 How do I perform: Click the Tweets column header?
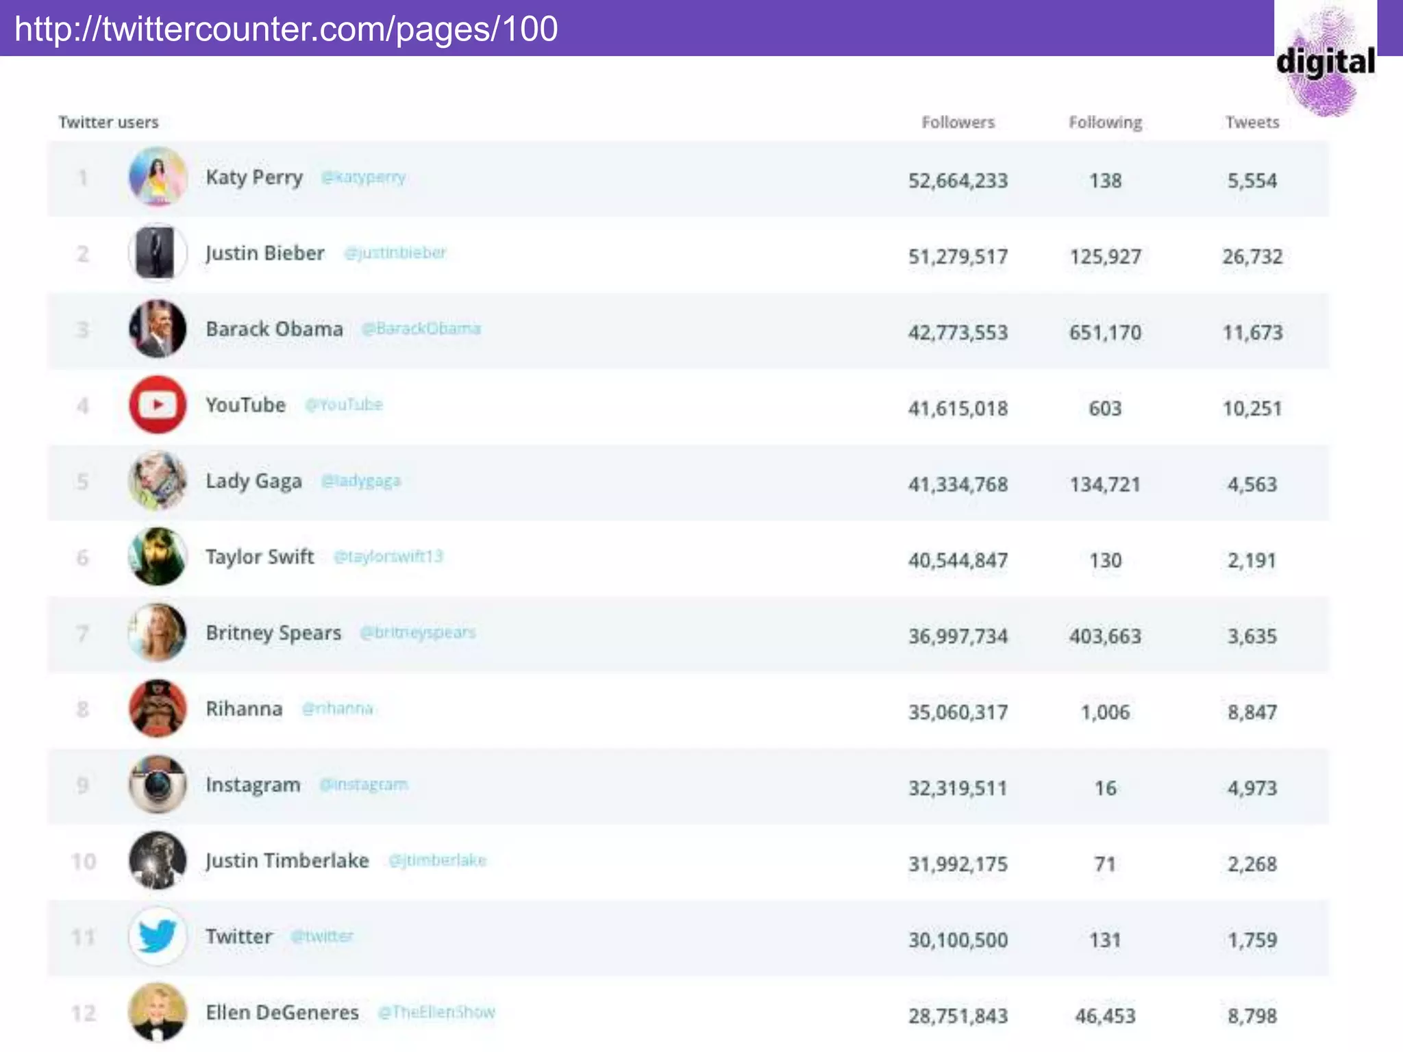[x=1252, y=123]
